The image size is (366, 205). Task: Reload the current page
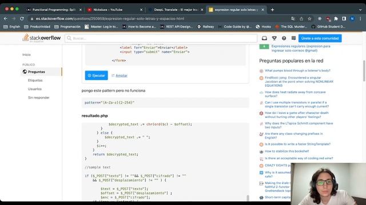point(22,19)
